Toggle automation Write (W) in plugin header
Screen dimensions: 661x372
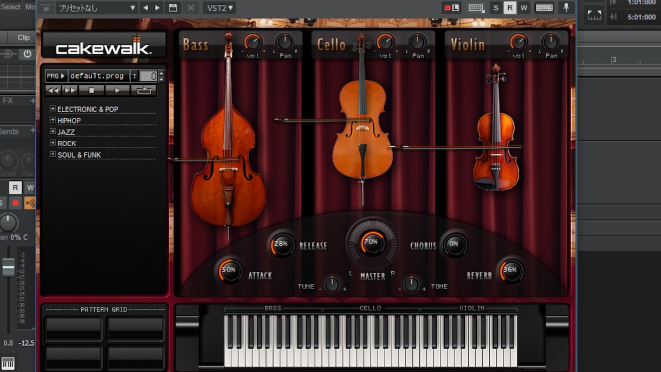(524, 8)
